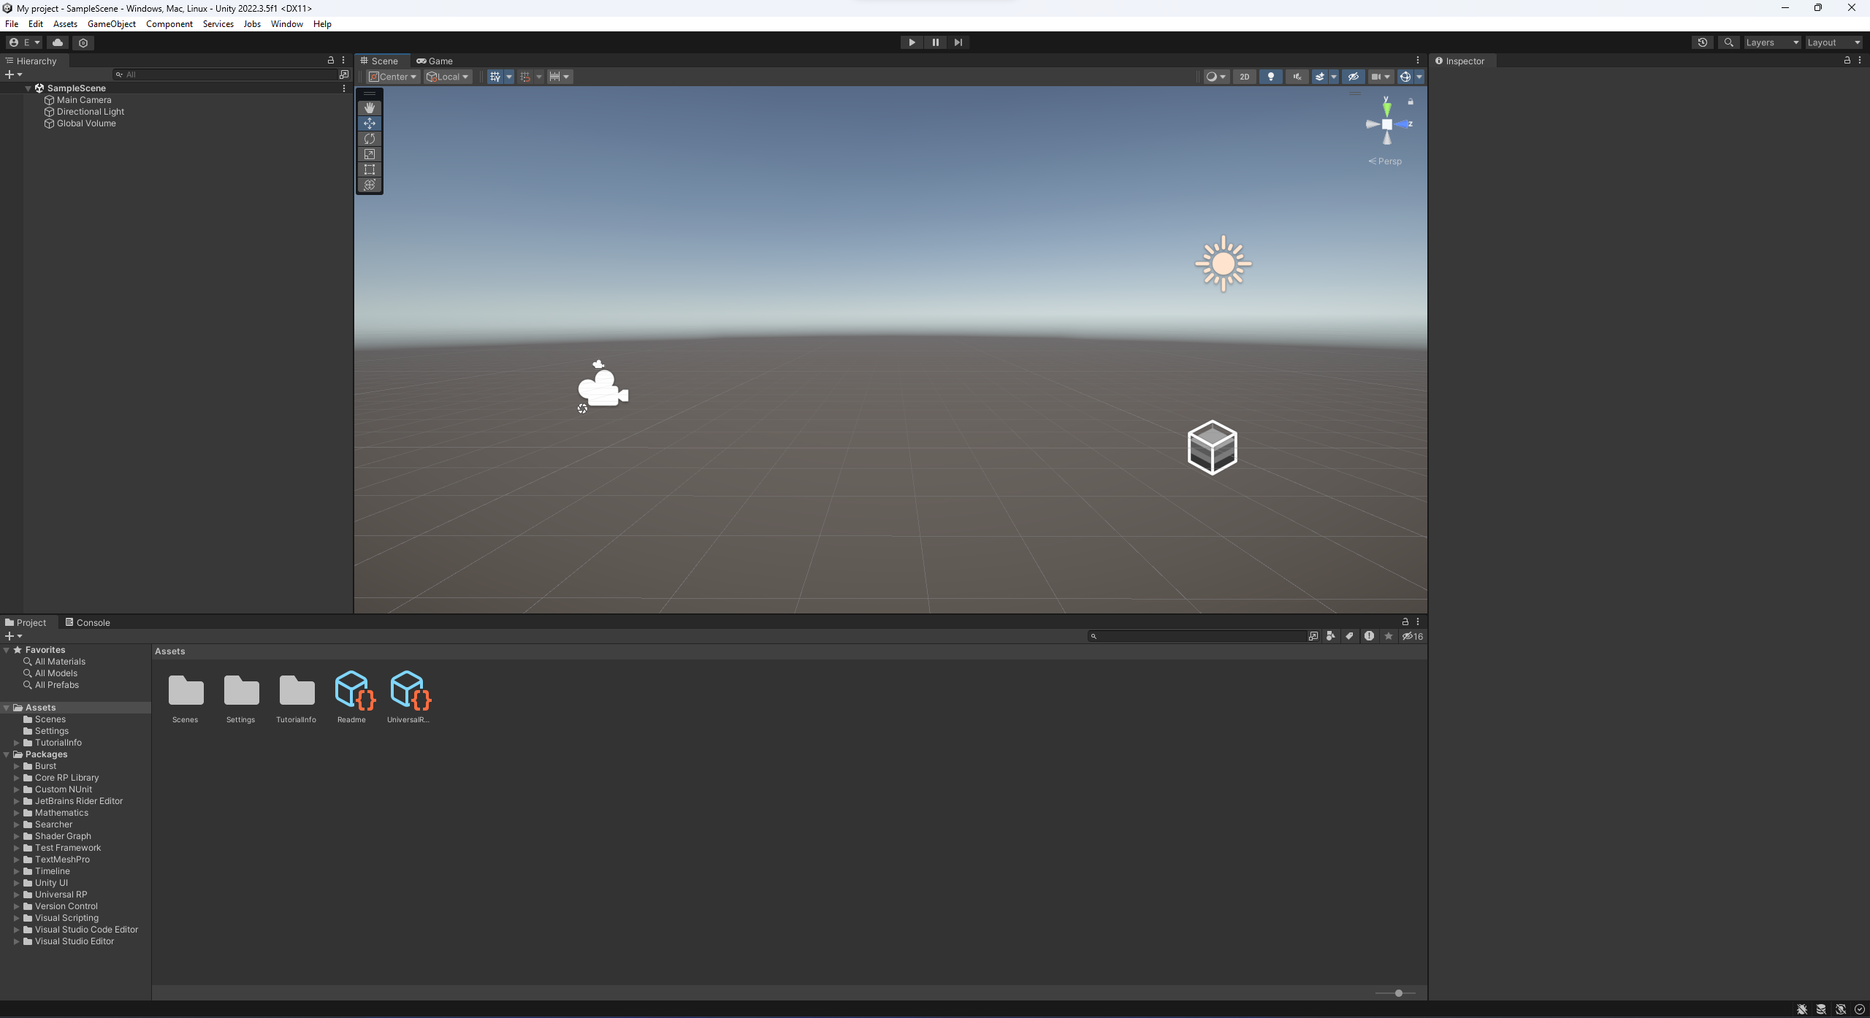
Task: Toggle 2D view mode
Action: (x=1245, y=77)
